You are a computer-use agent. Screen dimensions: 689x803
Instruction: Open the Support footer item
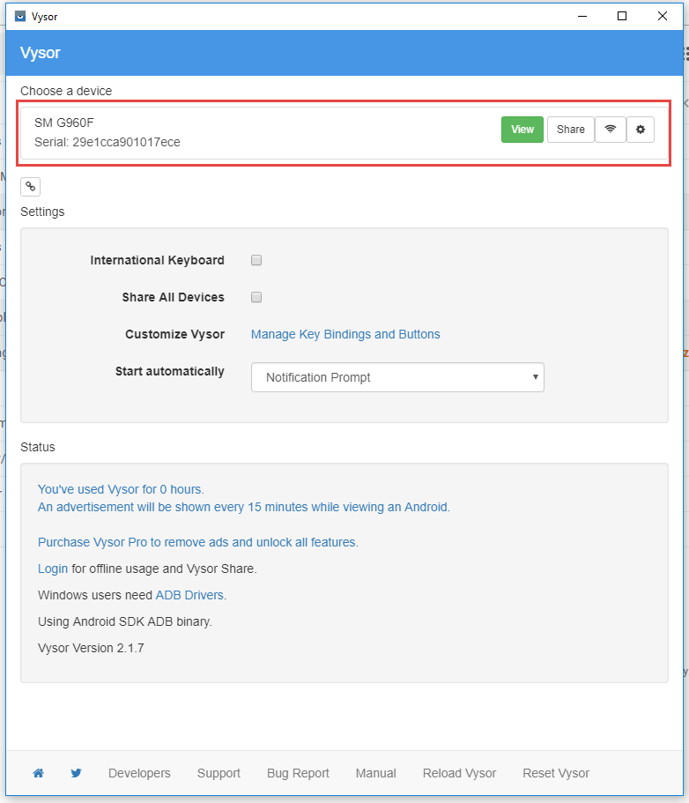coord(219,773)
